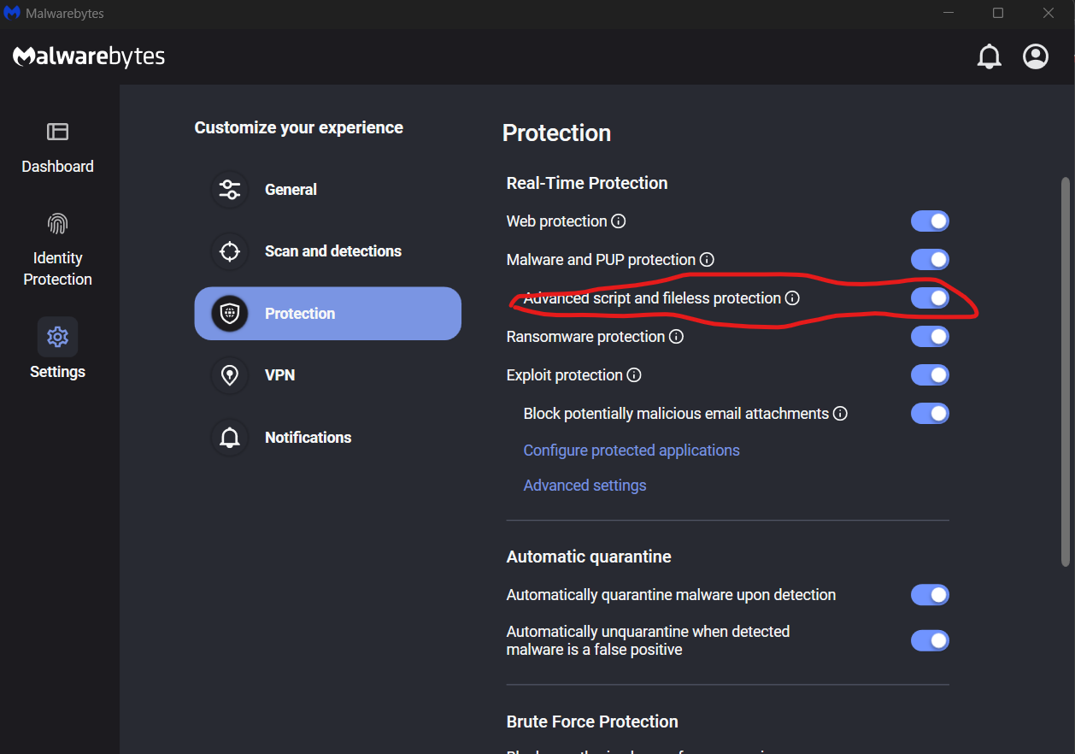The image size is (1075, 754).
Task: Open the General settings section
Action: pyautogui.click(x=291, y=190)
